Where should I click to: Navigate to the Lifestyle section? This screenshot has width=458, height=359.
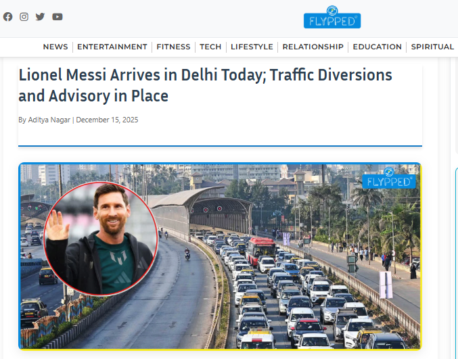click(252, 47)
